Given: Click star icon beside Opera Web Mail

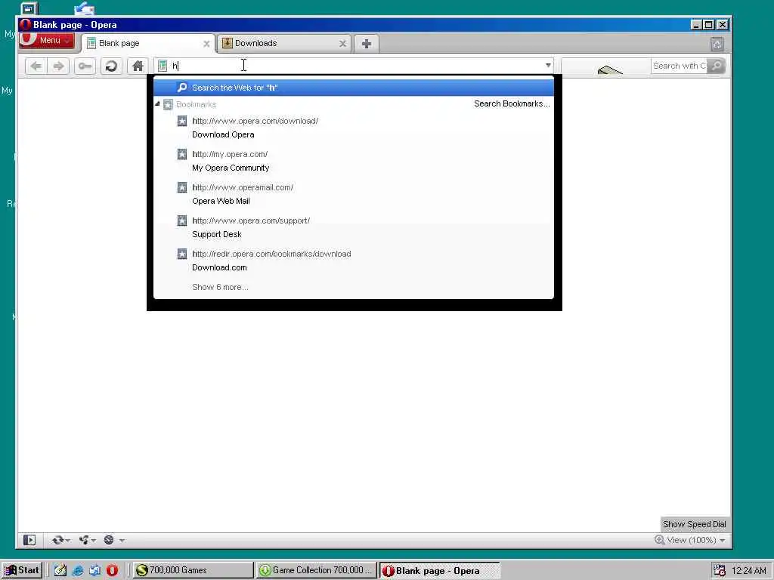Looking at the screenshot, I should click(182, 187).
